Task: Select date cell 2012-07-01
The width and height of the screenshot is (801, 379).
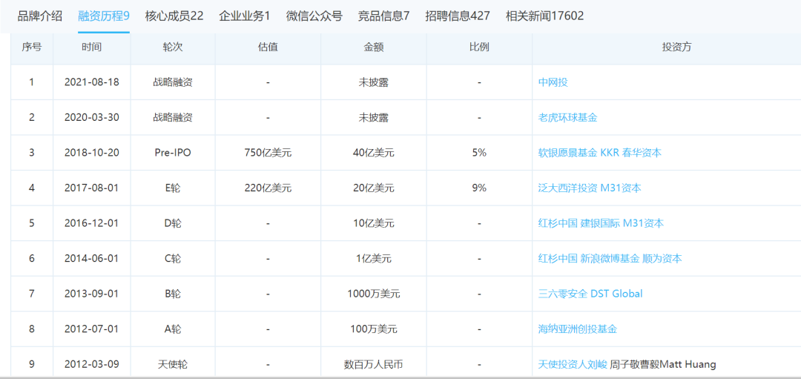Action: (91, 329)
